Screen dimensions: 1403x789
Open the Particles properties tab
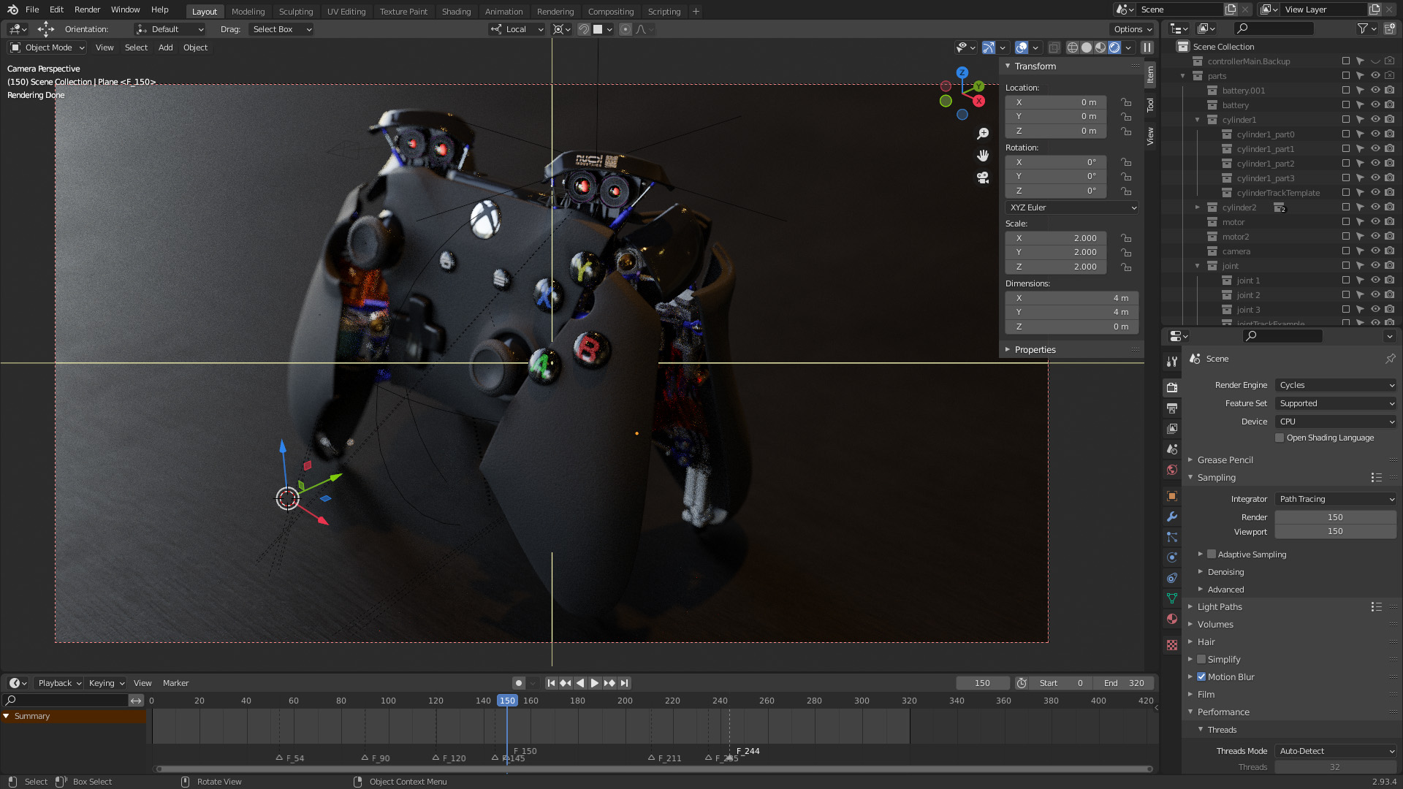pyautogui.click(x=1172, y=537)
